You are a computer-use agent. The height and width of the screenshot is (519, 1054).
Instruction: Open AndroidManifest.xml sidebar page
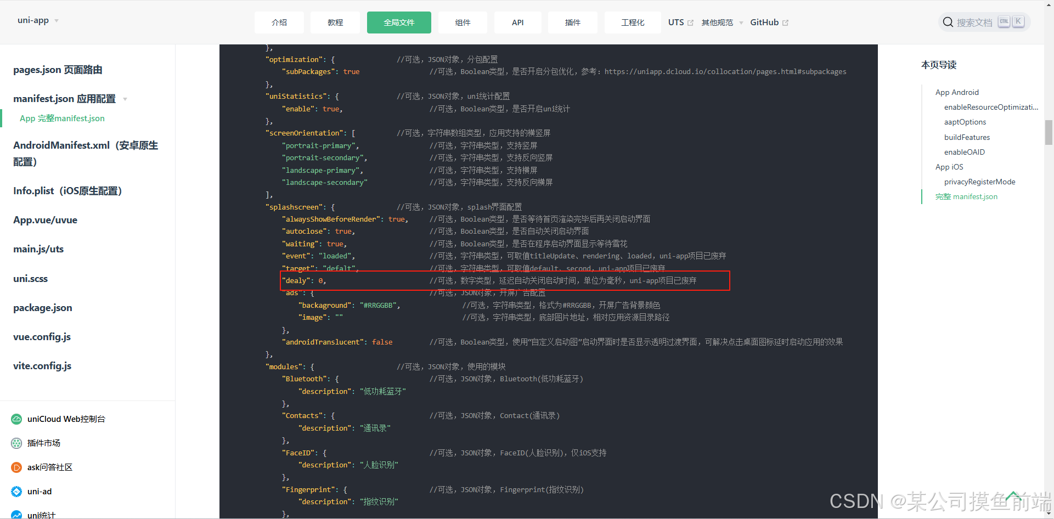click(86, 154)
